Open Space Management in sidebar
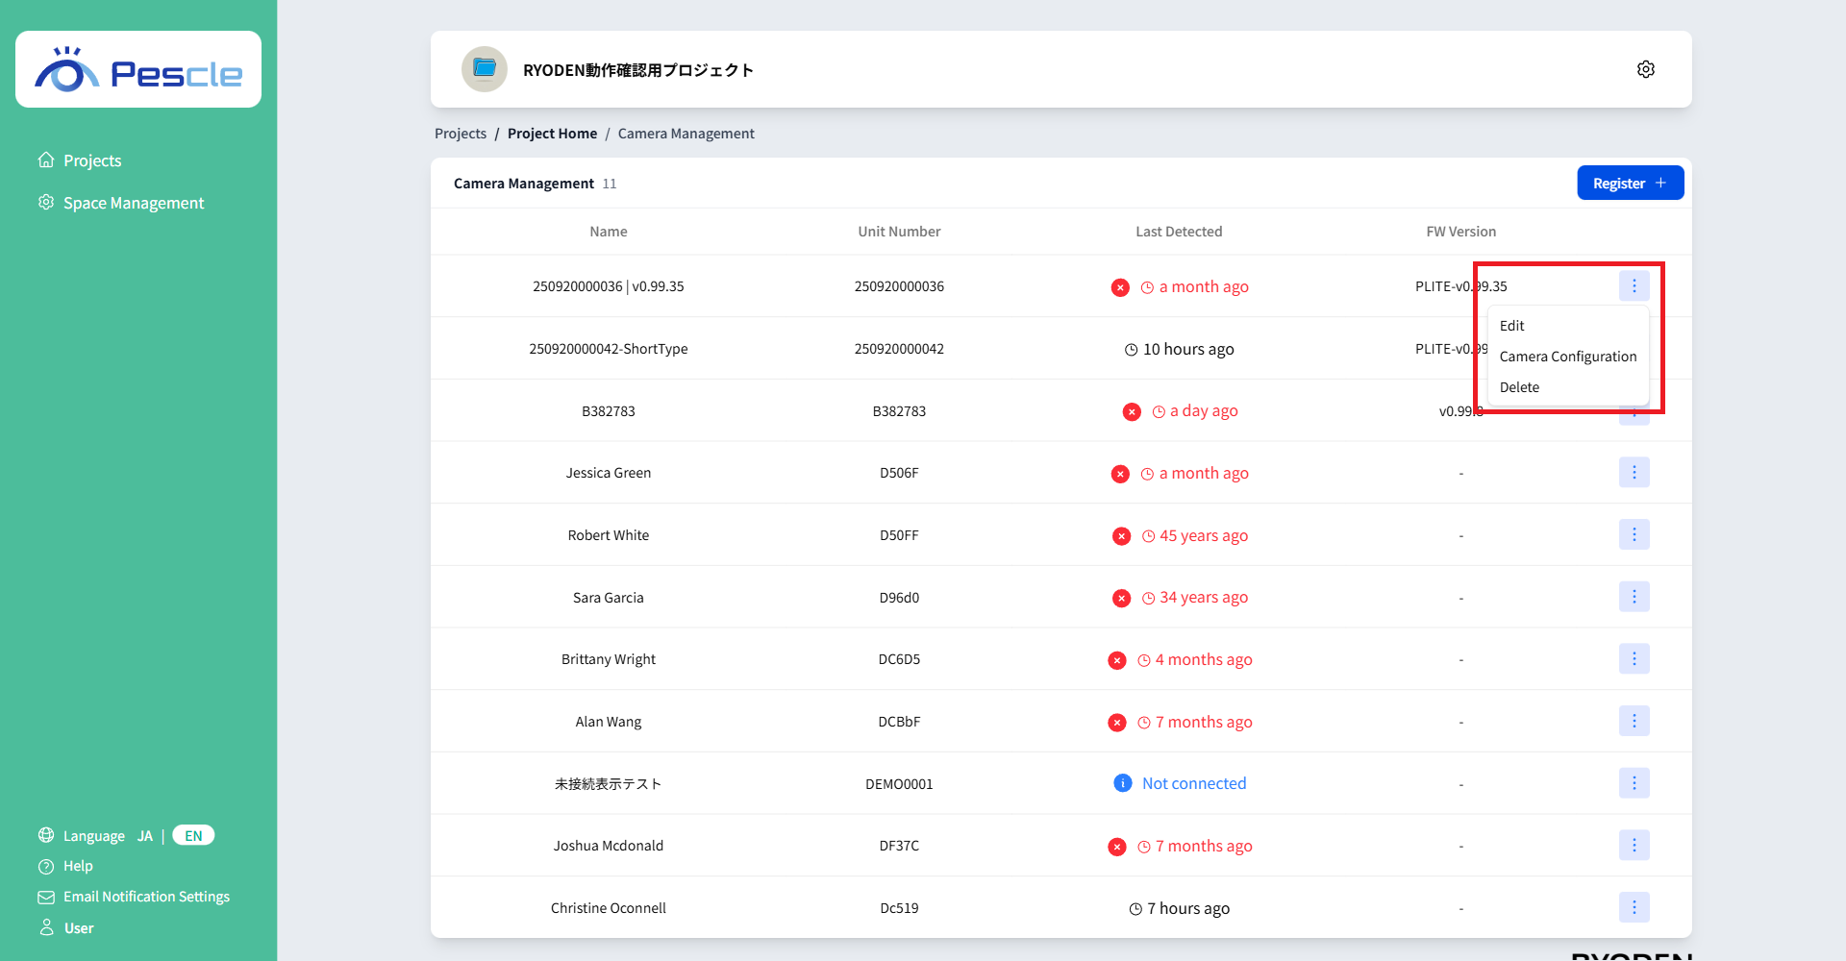 tap(134, 203)
